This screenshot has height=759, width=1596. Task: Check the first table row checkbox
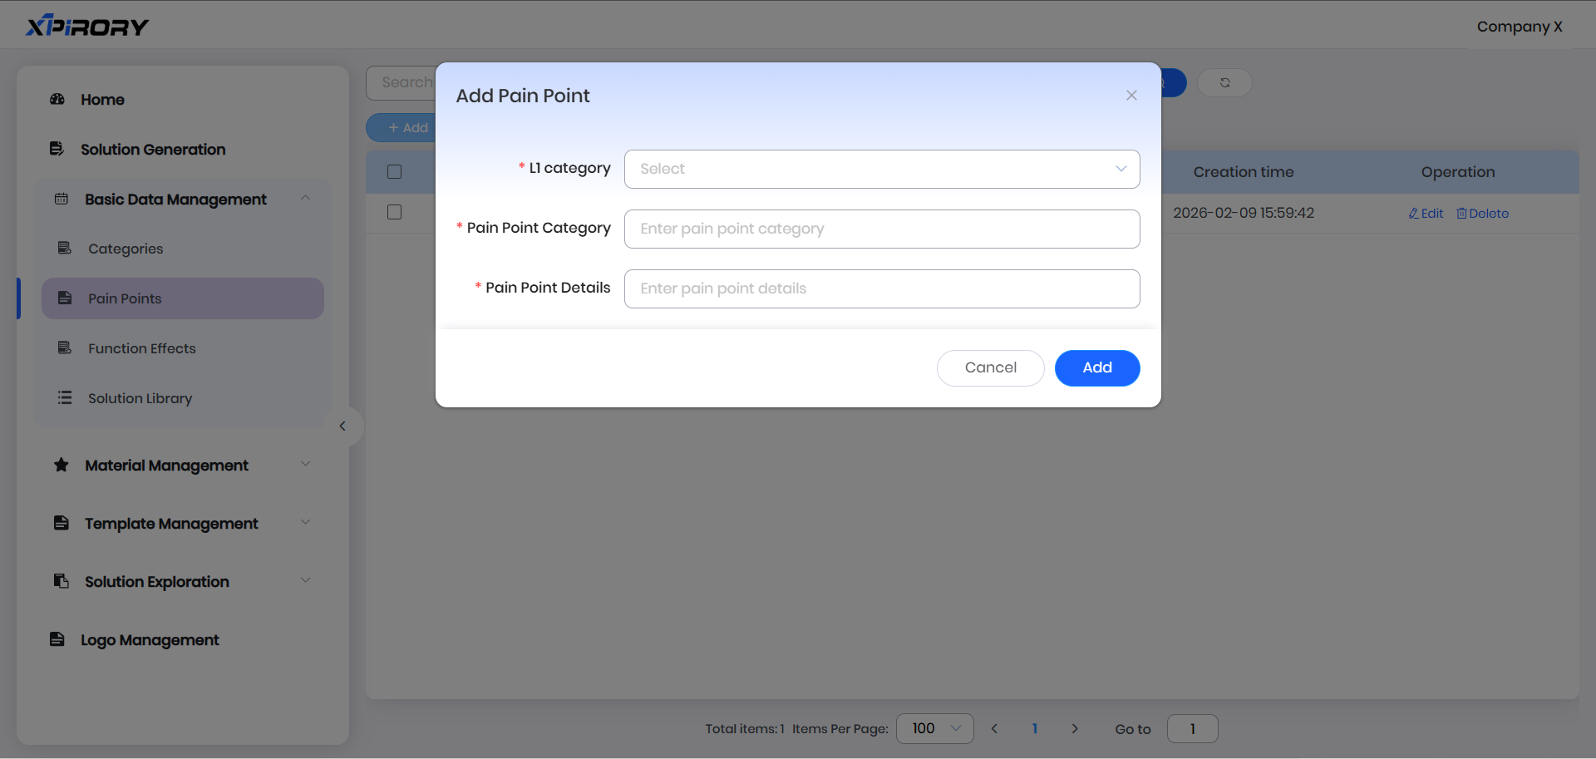395,213
